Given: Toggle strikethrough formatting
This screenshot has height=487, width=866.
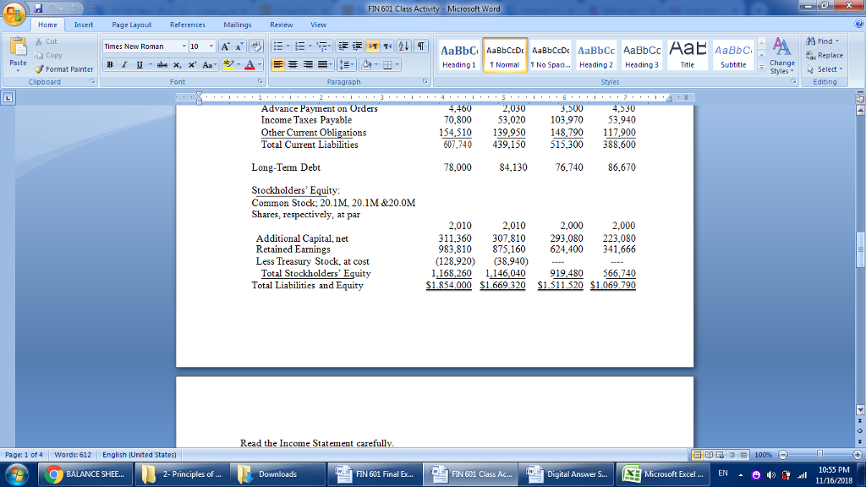Looking at the screenshot, I should (162, 64).
